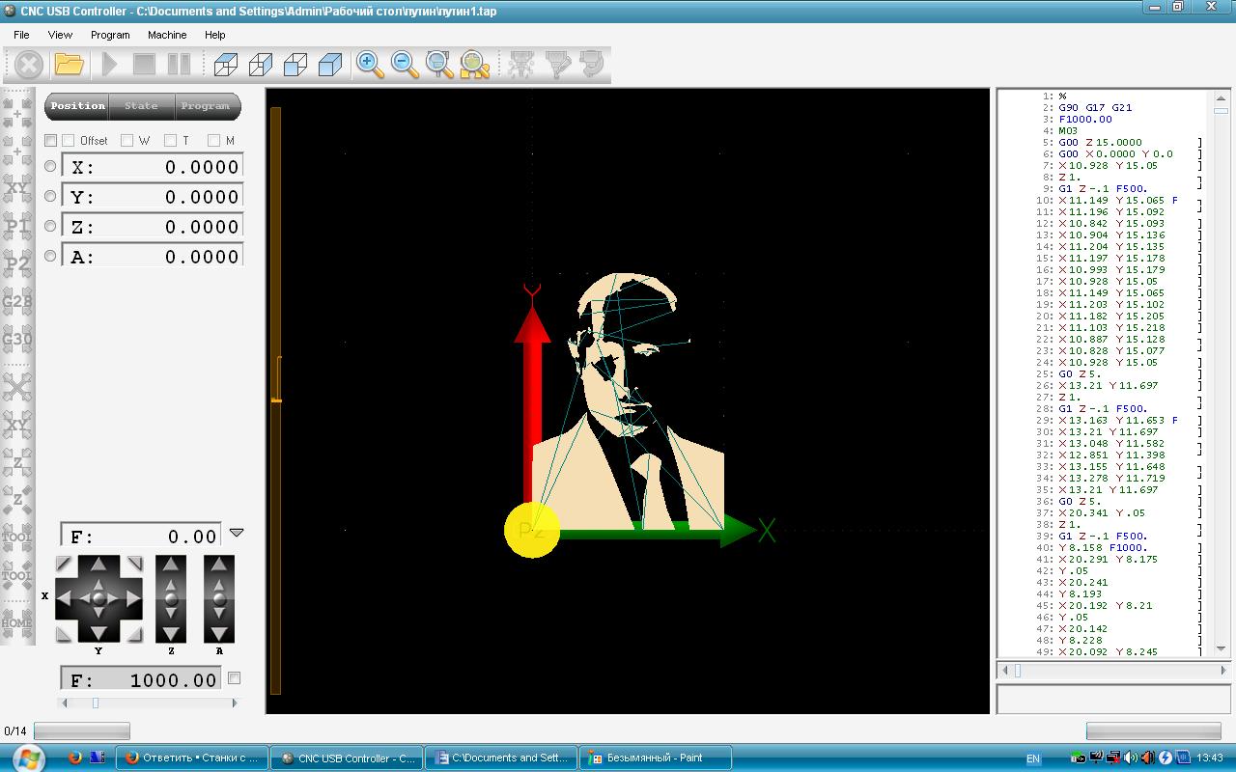Switch to the Position tab
The width and height of the screenshot is (1236, 772).
(77, 106)
